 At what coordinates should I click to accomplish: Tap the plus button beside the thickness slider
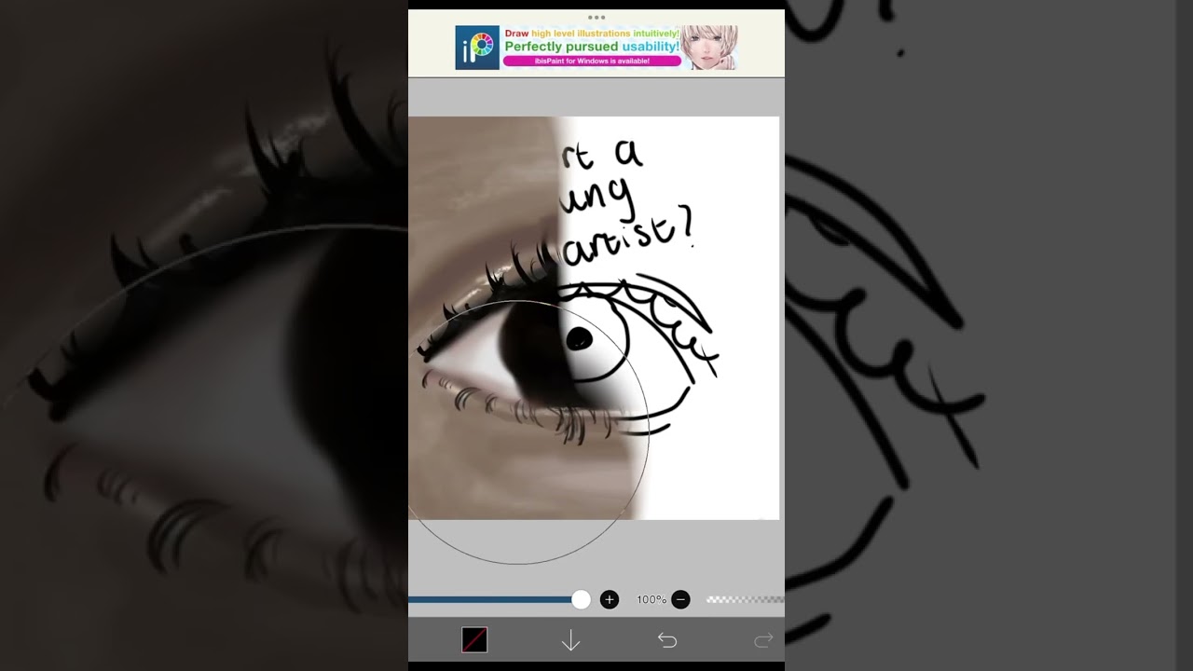(x=610, y=600)
